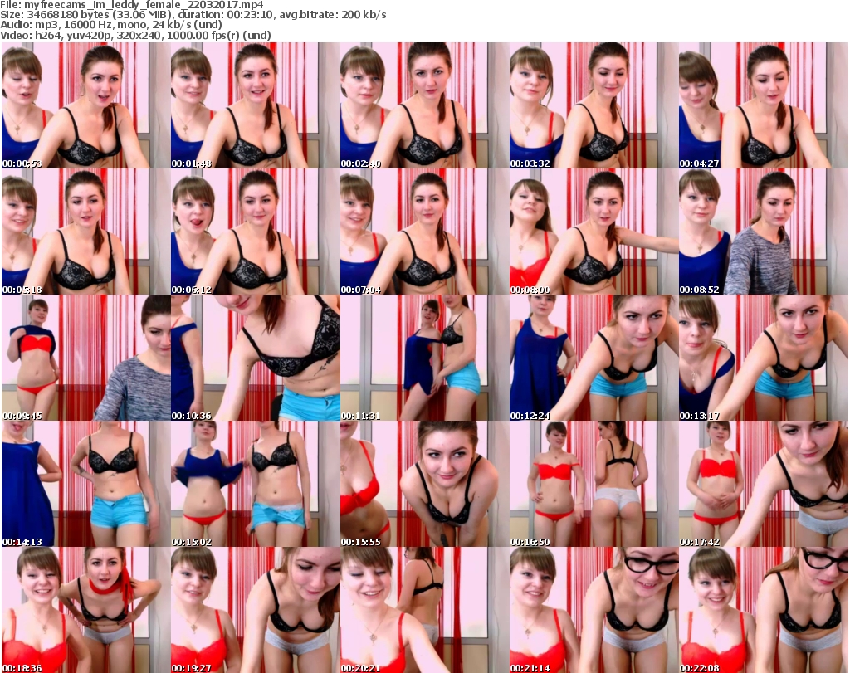
Task: Select the frame with timestamp 00:20:21
Action: pyautogui.click(x=424, y=610)
